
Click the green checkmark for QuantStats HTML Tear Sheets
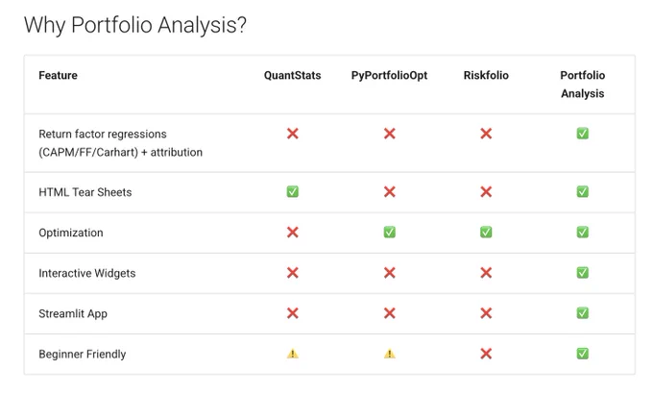pyautogui.click(x=292, y=192)
